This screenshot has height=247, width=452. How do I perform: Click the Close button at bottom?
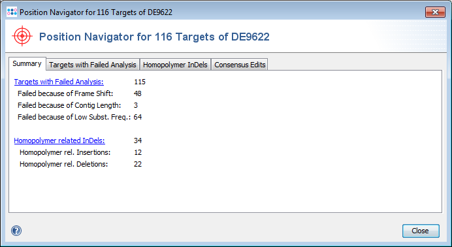pos(421,231)
